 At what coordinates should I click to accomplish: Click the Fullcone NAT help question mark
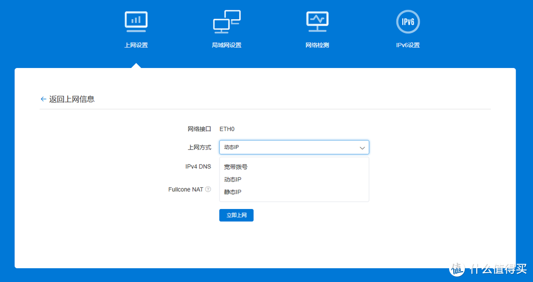[208, 189]
